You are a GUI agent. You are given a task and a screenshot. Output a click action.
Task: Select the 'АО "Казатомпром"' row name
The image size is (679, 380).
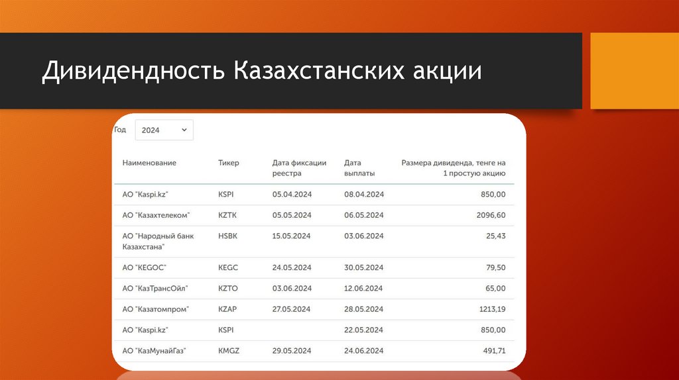(x=155, y=309)
